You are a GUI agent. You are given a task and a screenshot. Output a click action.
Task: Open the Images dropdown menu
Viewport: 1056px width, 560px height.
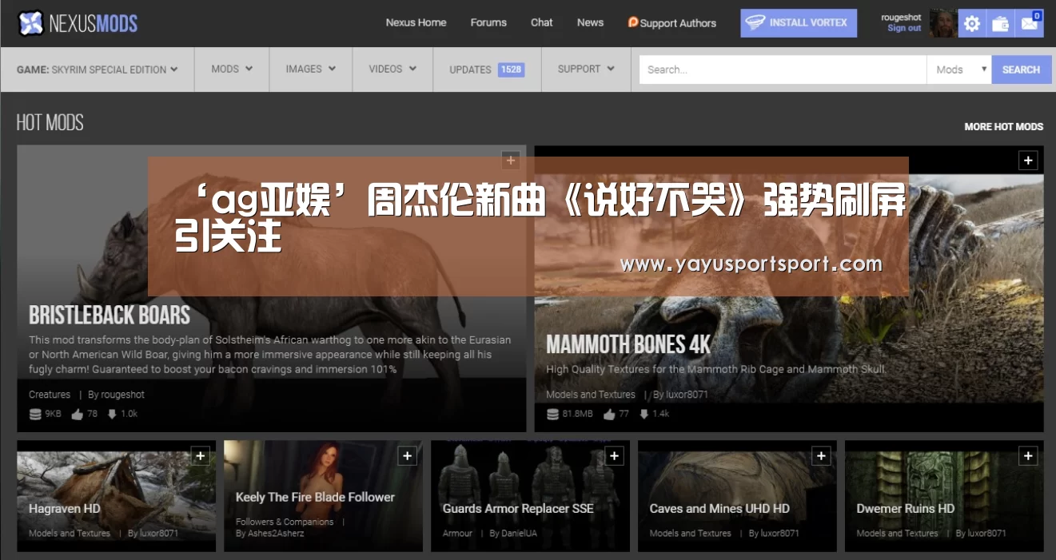point(311,69)
